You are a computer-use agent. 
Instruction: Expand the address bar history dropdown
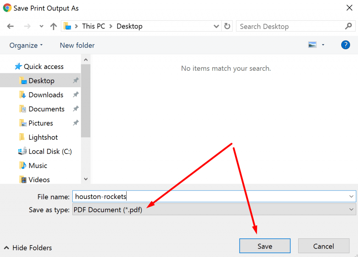pos(216,26)
